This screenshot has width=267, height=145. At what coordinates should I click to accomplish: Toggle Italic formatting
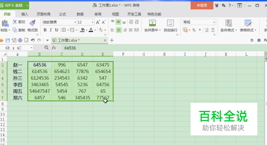(x=51, y=30)
